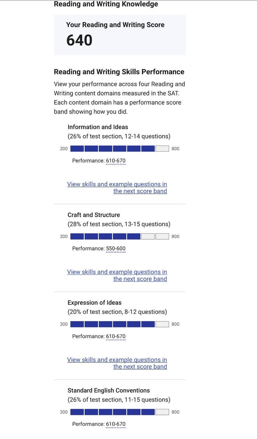Screen dimensions: 257x439
Task: Click the Your Reading and Writing Score label
Action: [x=115, y=25]
